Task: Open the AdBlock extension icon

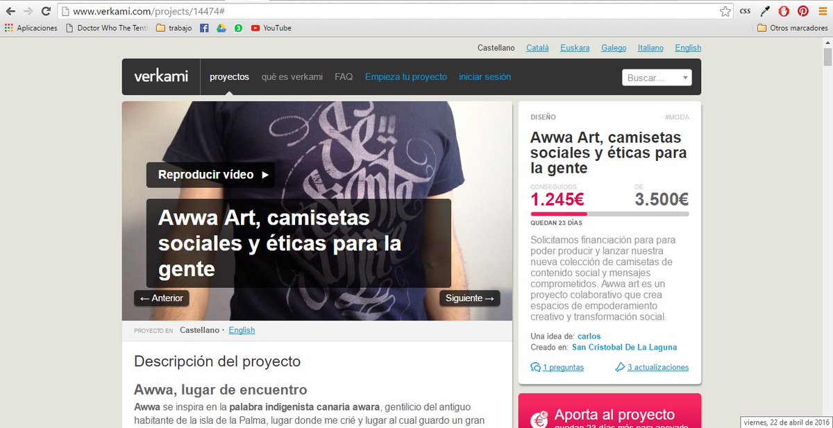Action: 784,10
